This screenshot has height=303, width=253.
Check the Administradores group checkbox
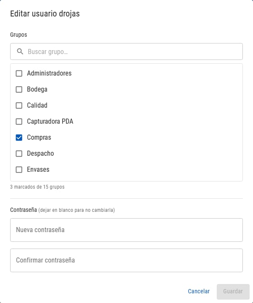click(x=19, y=73)
